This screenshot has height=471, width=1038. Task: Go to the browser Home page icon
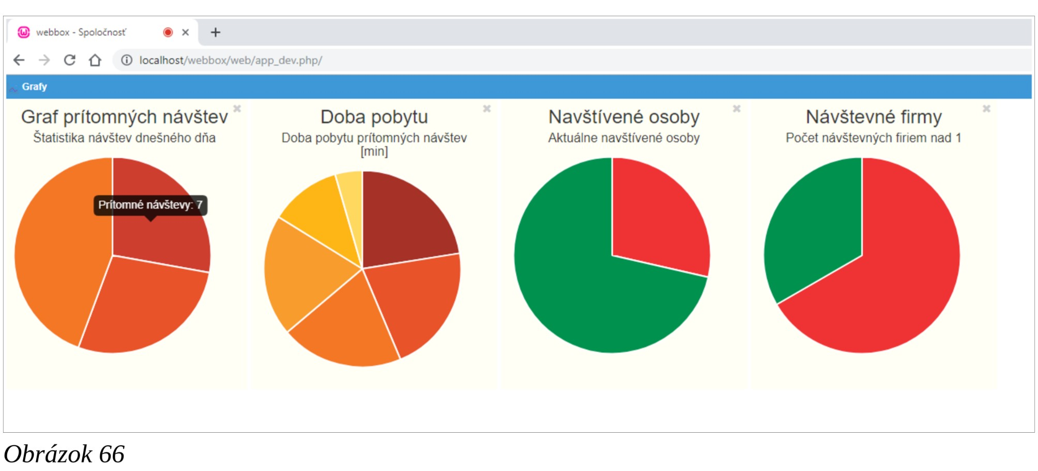coord(95,60)
